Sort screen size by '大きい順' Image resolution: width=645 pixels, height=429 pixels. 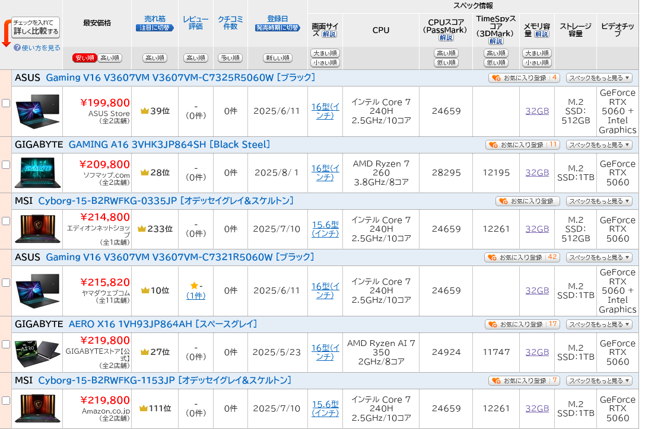(x=325, y=53)
